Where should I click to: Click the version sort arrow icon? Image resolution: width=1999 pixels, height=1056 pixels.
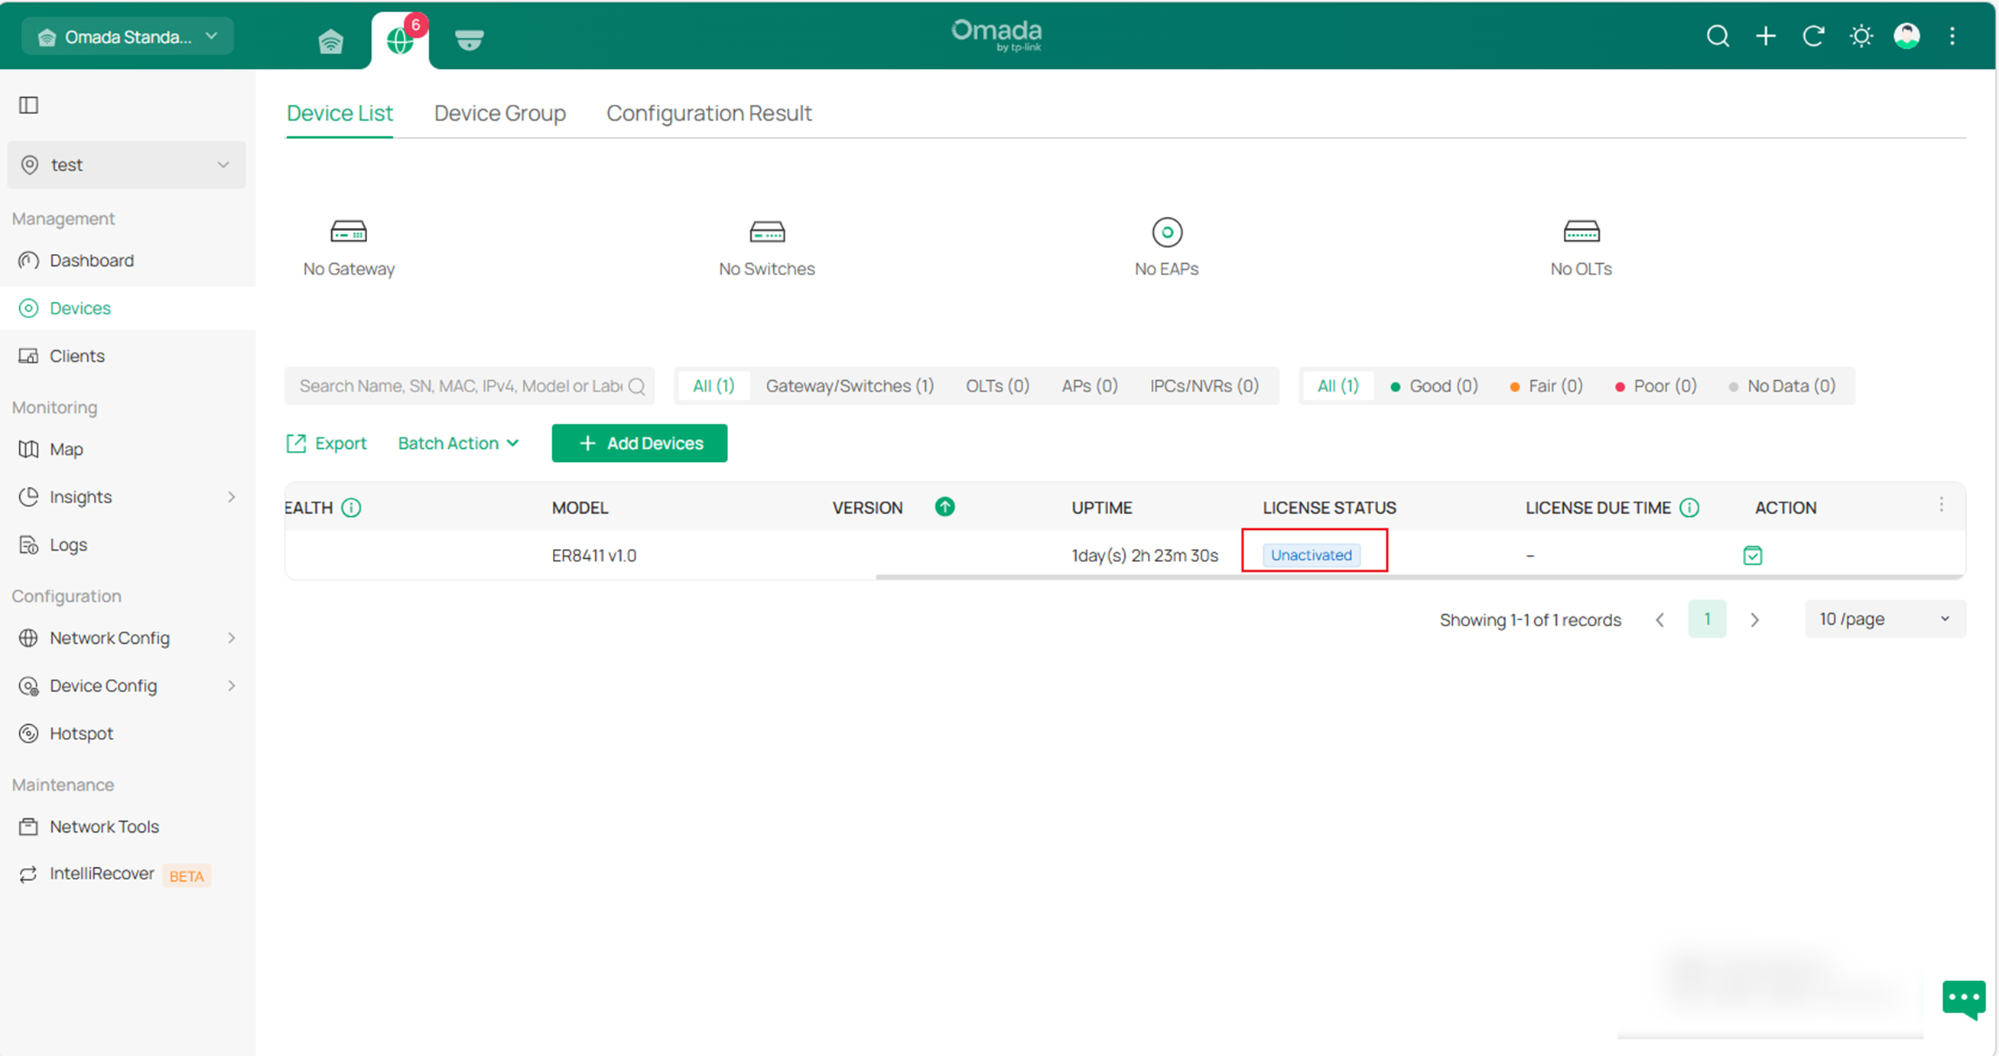pos(945,507)
